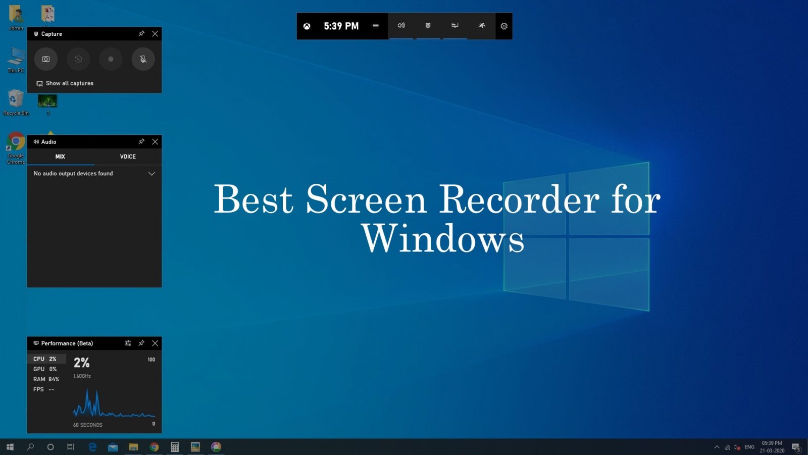
Task: Click the CPU usage graph
Action: click(114, 402)
